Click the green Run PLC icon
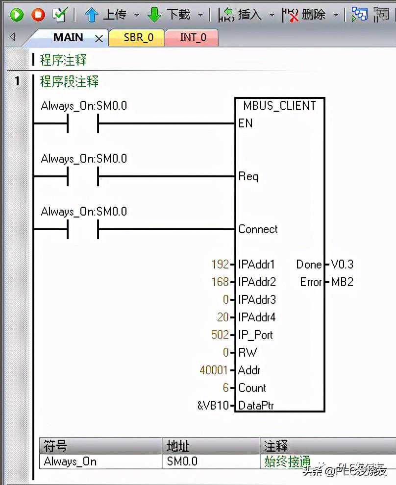This screenshot has height=485, width=396. tap(16, 15)
